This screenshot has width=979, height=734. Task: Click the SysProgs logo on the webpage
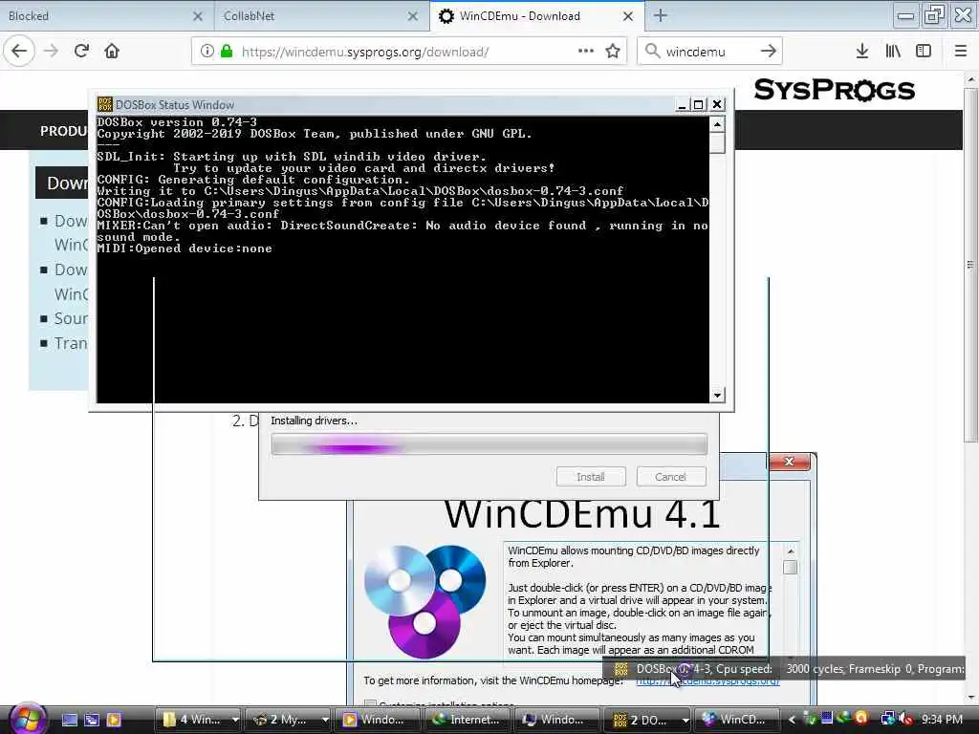point(835,90)
